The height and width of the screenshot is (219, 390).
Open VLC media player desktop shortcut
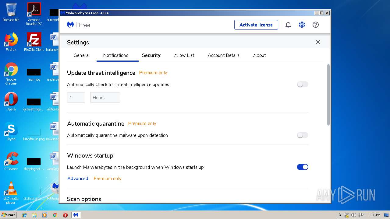tap(11, 193)
